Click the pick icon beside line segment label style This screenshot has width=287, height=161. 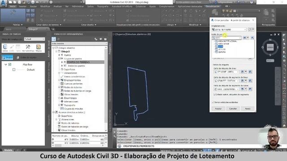tap(250, 80)
